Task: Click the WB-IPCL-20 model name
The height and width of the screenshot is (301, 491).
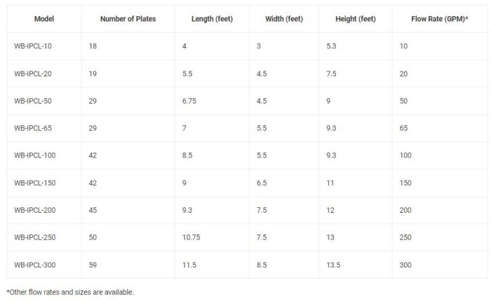Action: [x=33, y=73]
